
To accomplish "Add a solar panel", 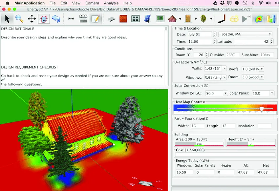I will 148,19.
